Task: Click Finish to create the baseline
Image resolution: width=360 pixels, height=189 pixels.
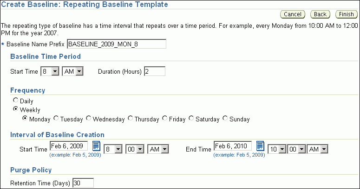Action: pyautogui.click(x=347, y=14)
